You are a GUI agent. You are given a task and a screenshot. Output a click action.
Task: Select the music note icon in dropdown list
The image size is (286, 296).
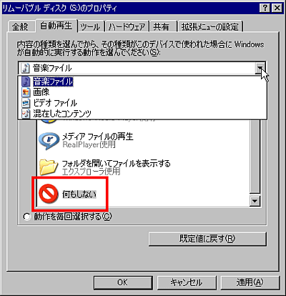[x=26, y=82]
